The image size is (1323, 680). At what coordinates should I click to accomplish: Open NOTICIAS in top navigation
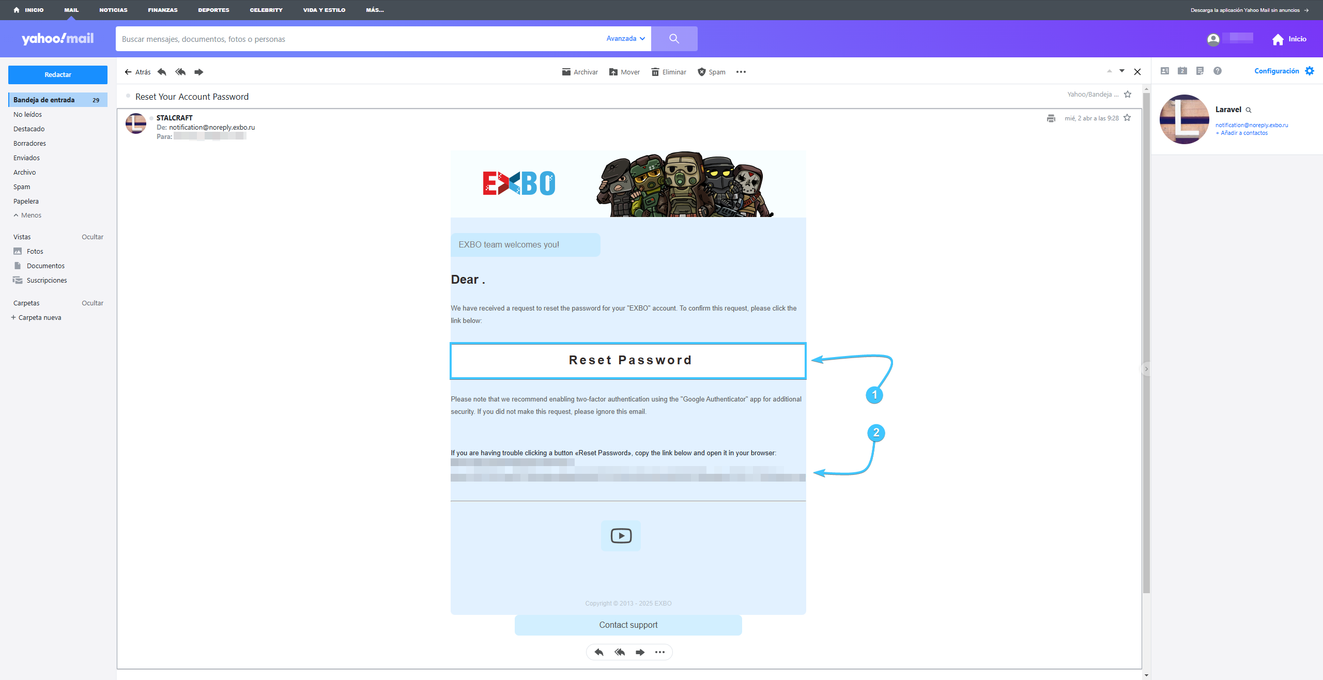(x=113, y=10)
